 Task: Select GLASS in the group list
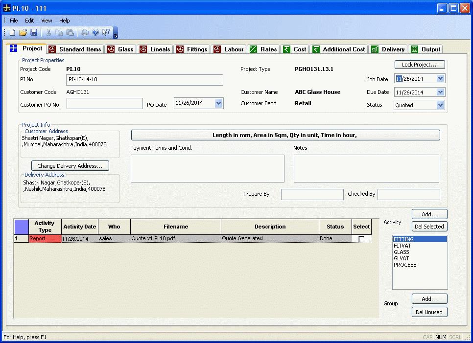pyautogui.click(x=402, y=252)
